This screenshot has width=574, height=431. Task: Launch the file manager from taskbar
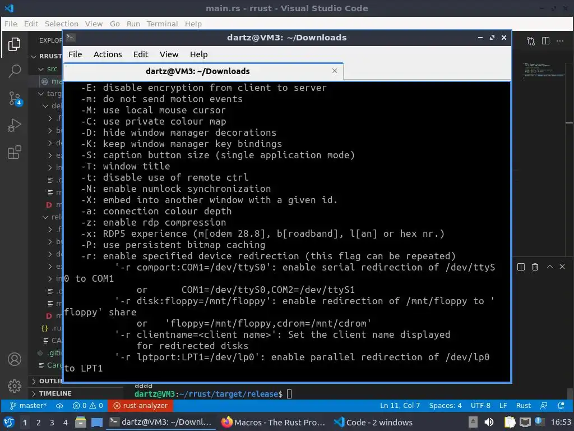pyautogui.click(x=81, y=423)
